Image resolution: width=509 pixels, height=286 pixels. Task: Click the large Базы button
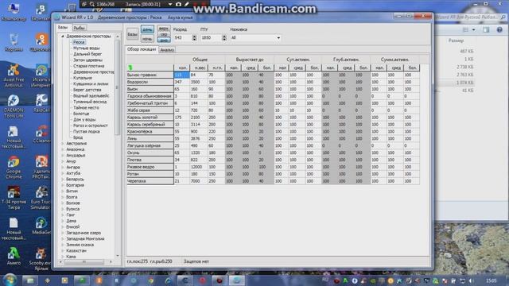(x=133, y=34)
